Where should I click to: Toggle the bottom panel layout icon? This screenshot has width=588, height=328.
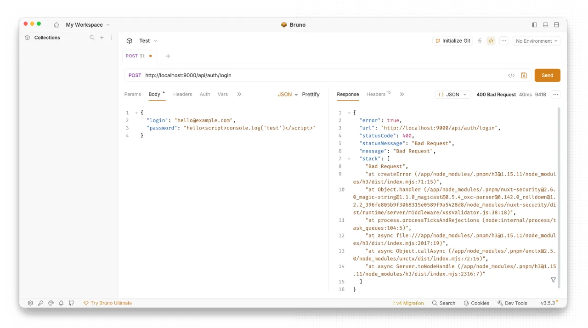click(545, 25)
